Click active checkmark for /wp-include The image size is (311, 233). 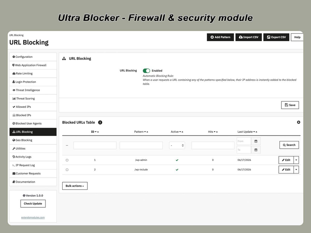[177, 170]
